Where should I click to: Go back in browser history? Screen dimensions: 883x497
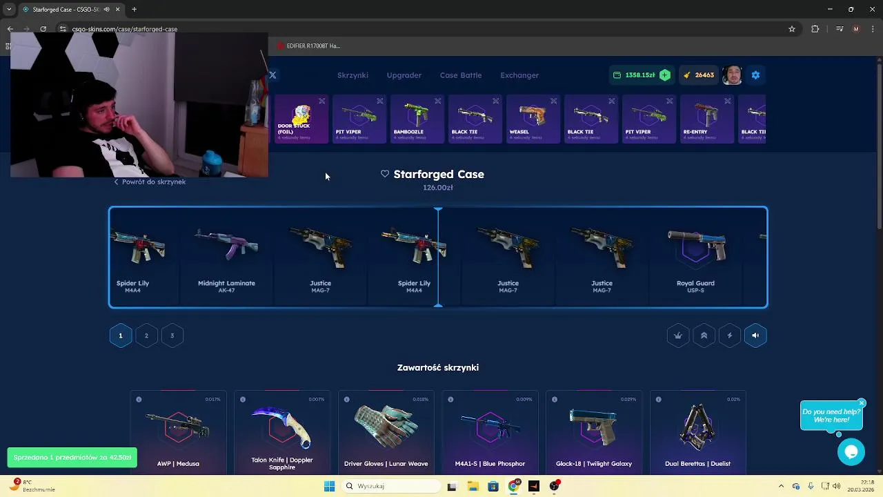point(10,29)
